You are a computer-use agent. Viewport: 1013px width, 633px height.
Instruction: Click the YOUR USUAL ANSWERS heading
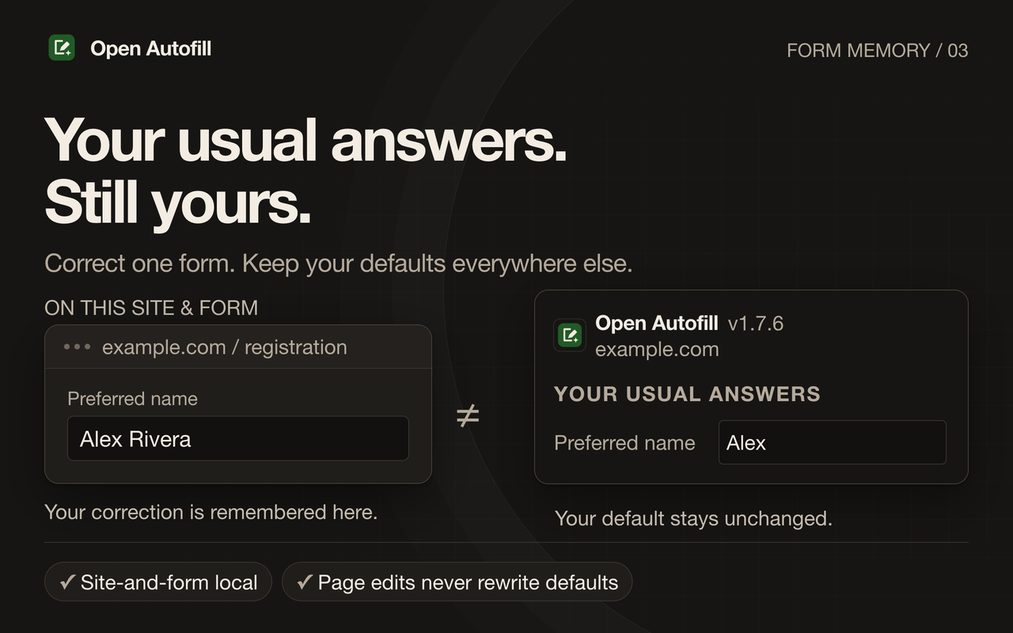pos(687,394)
